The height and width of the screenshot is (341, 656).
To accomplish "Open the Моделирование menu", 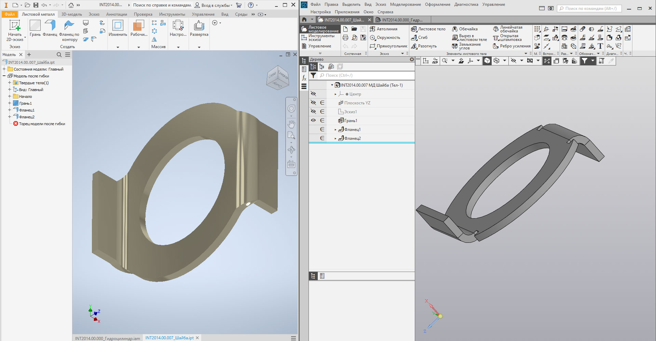I will 405,4.
